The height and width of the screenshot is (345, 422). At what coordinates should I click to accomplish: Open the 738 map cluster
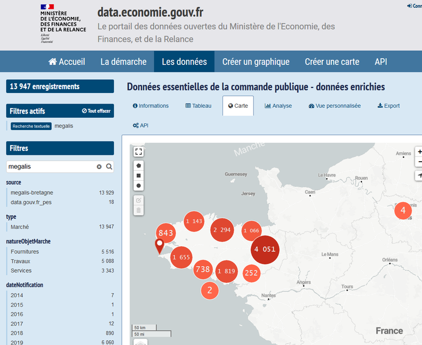tap(203, 269)
